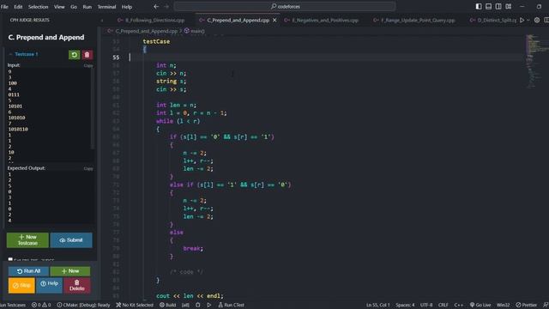This screenshot has width=549, height=309.
Task: Click the blue Submit button
Action: click(x=71, y=240)
